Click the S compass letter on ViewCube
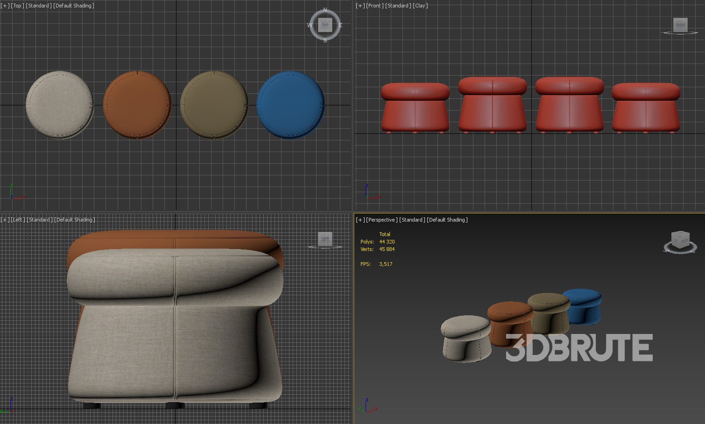The image size is (705, 424). point(325,41)
